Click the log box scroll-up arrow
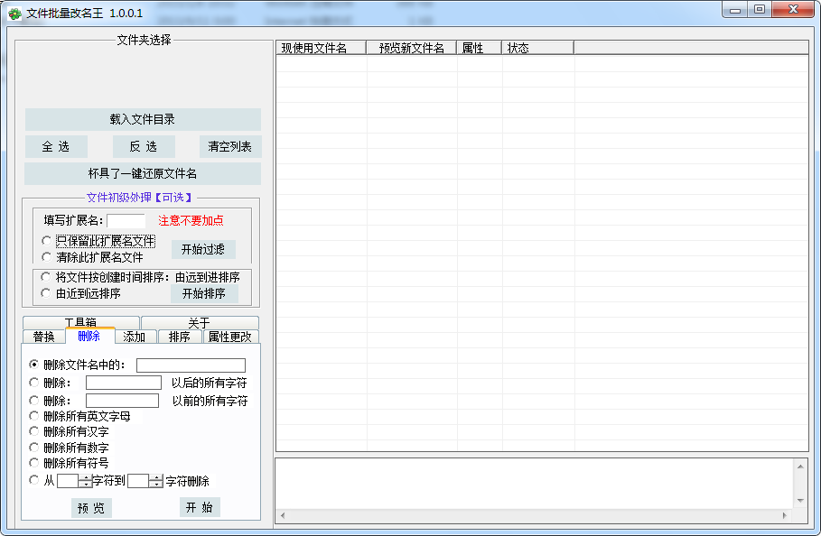This screenshot has height=536, width=821. pos(800,467)
